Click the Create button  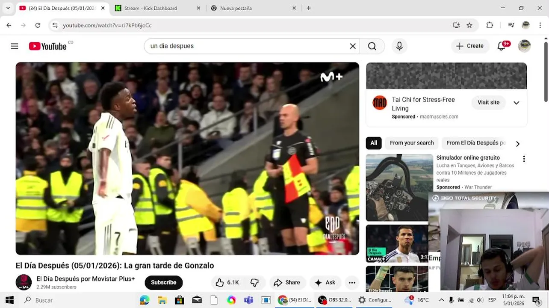click(x=470, y=46)
